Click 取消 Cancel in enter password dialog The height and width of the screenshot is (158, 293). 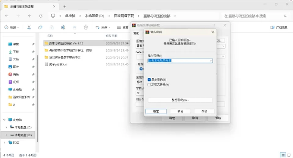tap(180, 111)
